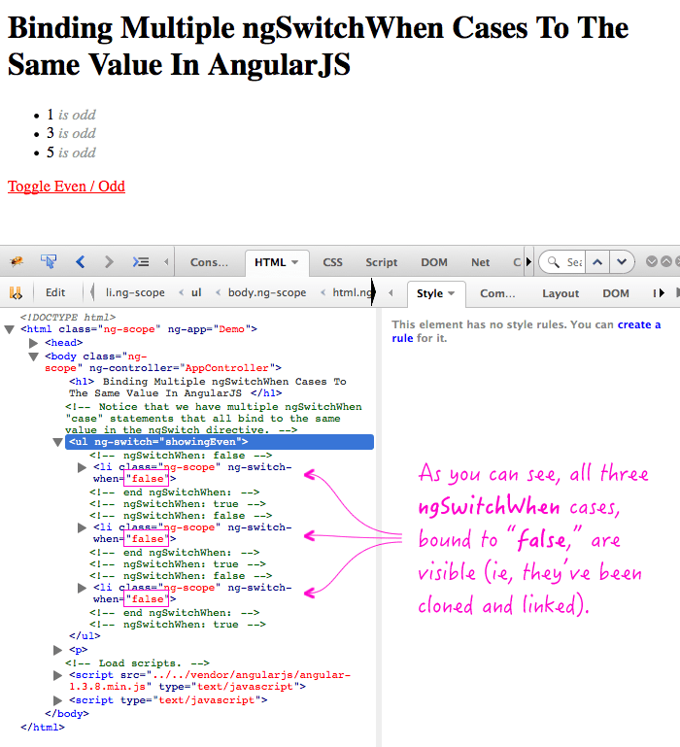Switch to the CSS tab
Screen dimensions: 680x747
(x=332, y=262)
